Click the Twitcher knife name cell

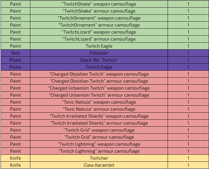99,158
